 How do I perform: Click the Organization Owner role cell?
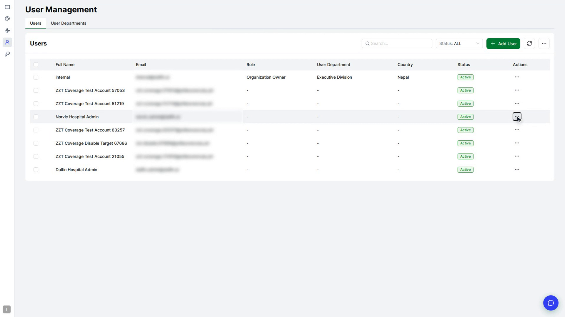tap(266, 77)
